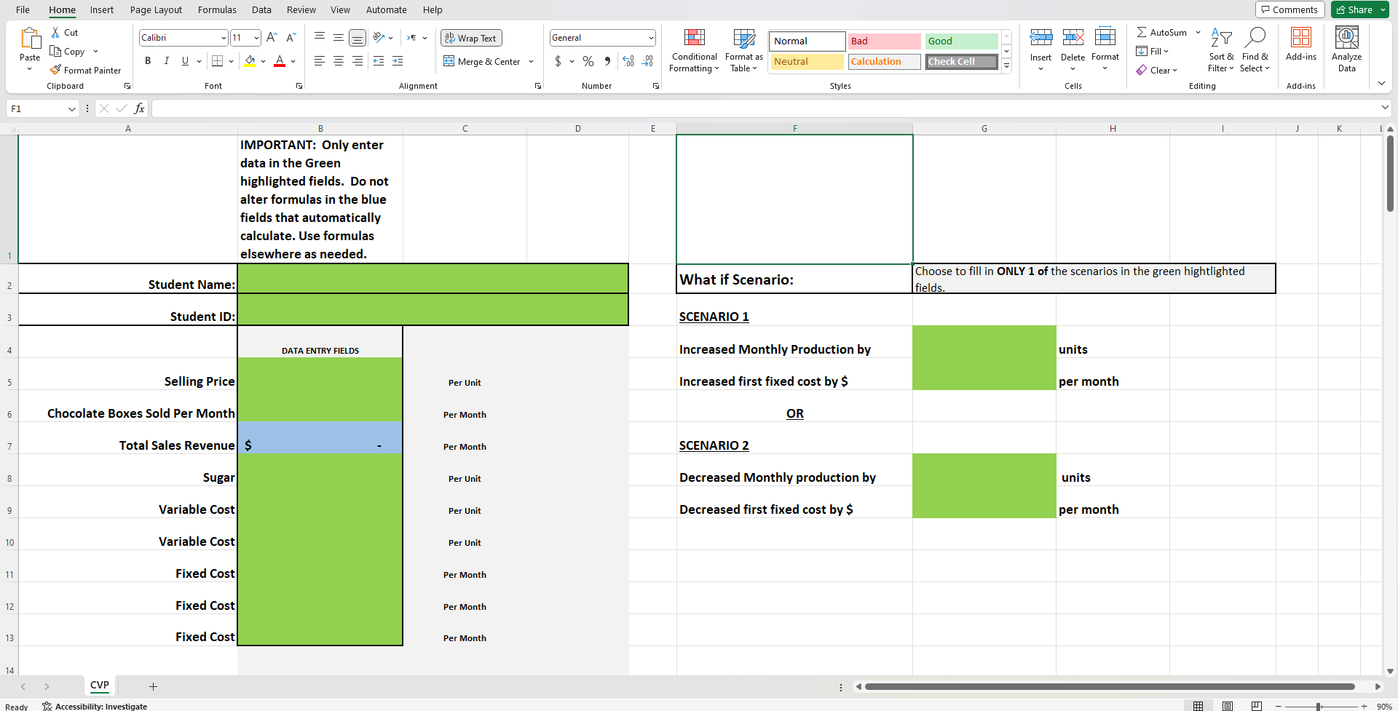The image size is (1398, 711).
Task: Open the Formulas tab
Action: tap(217, 9)
